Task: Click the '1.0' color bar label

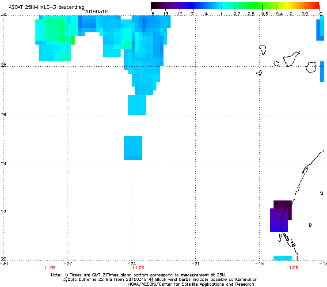Action: [x=319, y=14]
